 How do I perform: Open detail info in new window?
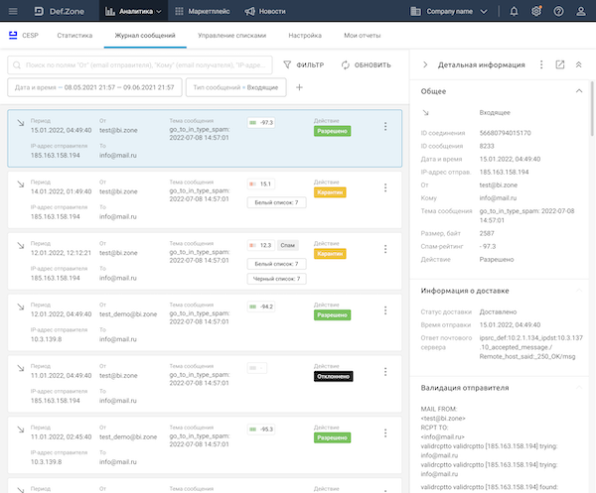[560, 64]
